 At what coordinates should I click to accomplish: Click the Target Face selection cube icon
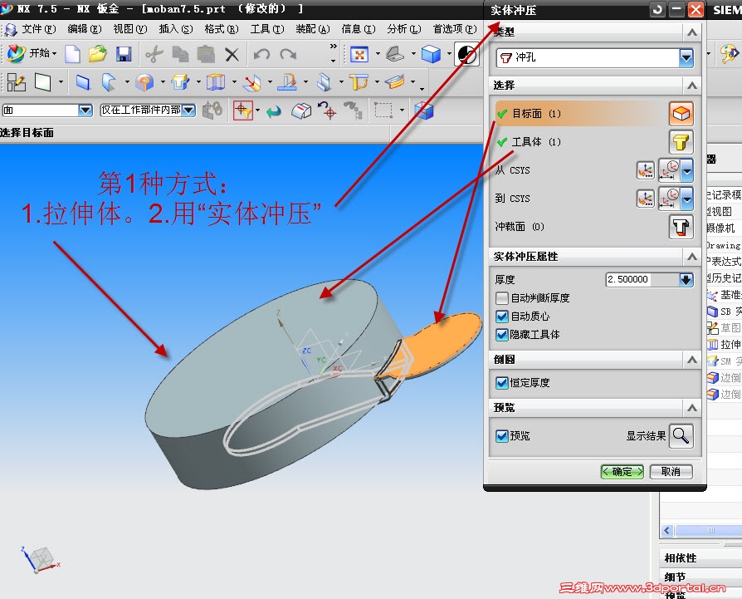[681, 114]
